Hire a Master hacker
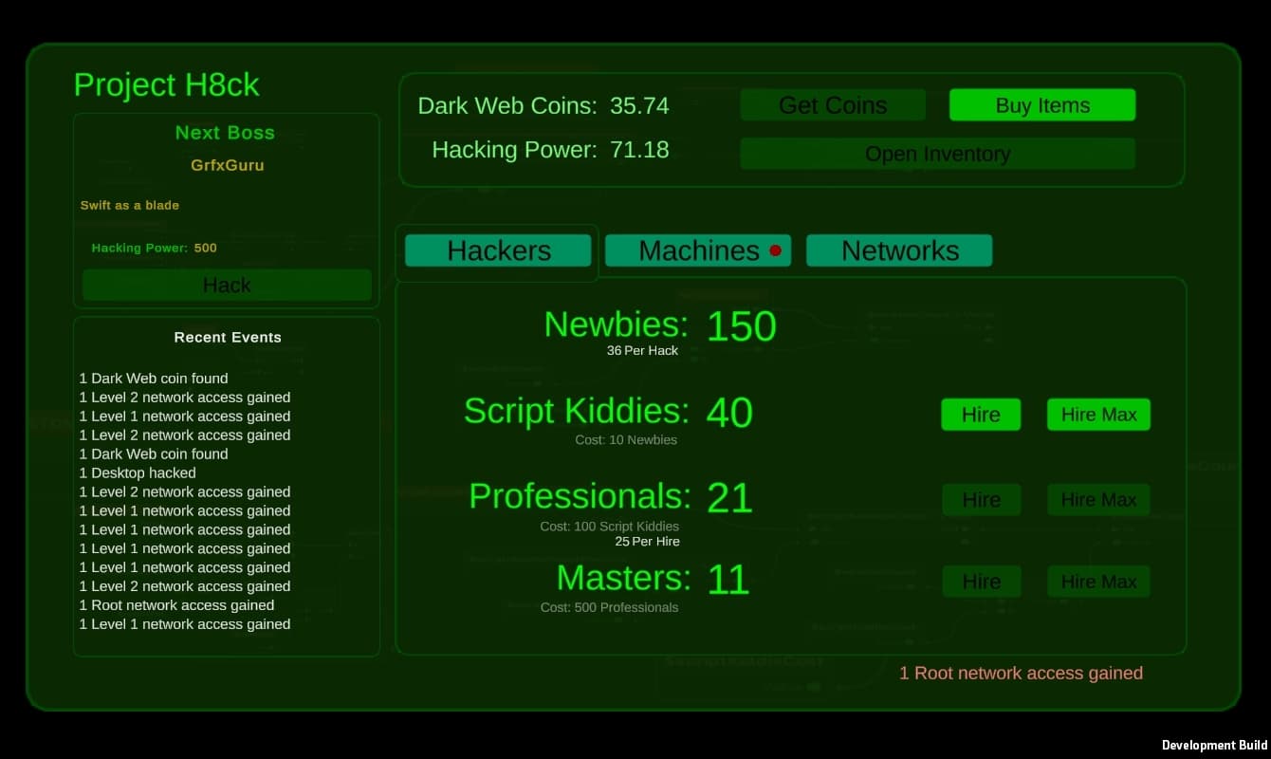Viewport: 1271px width, 759px height. pyautogui.click(x=980, y=582)
